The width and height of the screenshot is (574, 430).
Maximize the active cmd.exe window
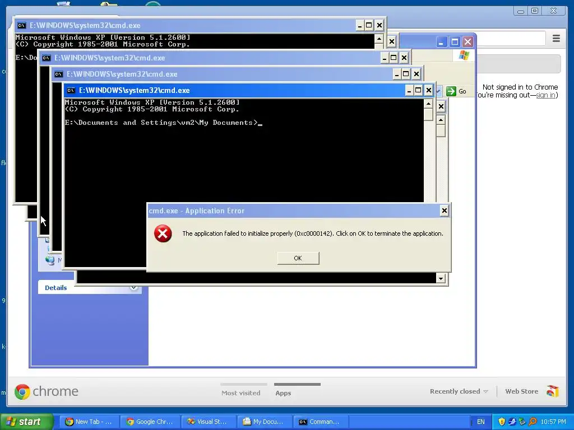(418, 90)
